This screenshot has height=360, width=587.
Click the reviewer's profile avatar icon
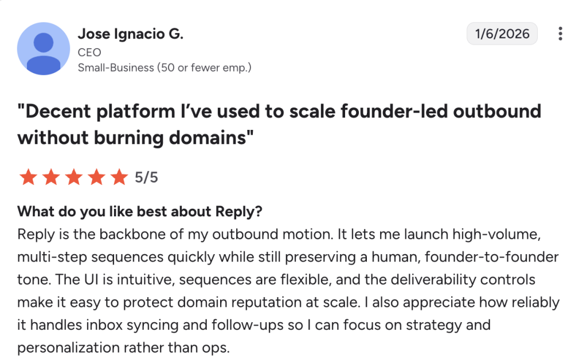44,49
